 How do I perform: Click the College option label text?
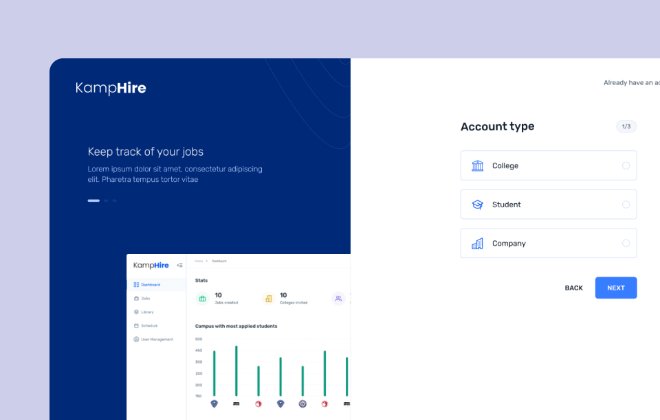[505, 166]
